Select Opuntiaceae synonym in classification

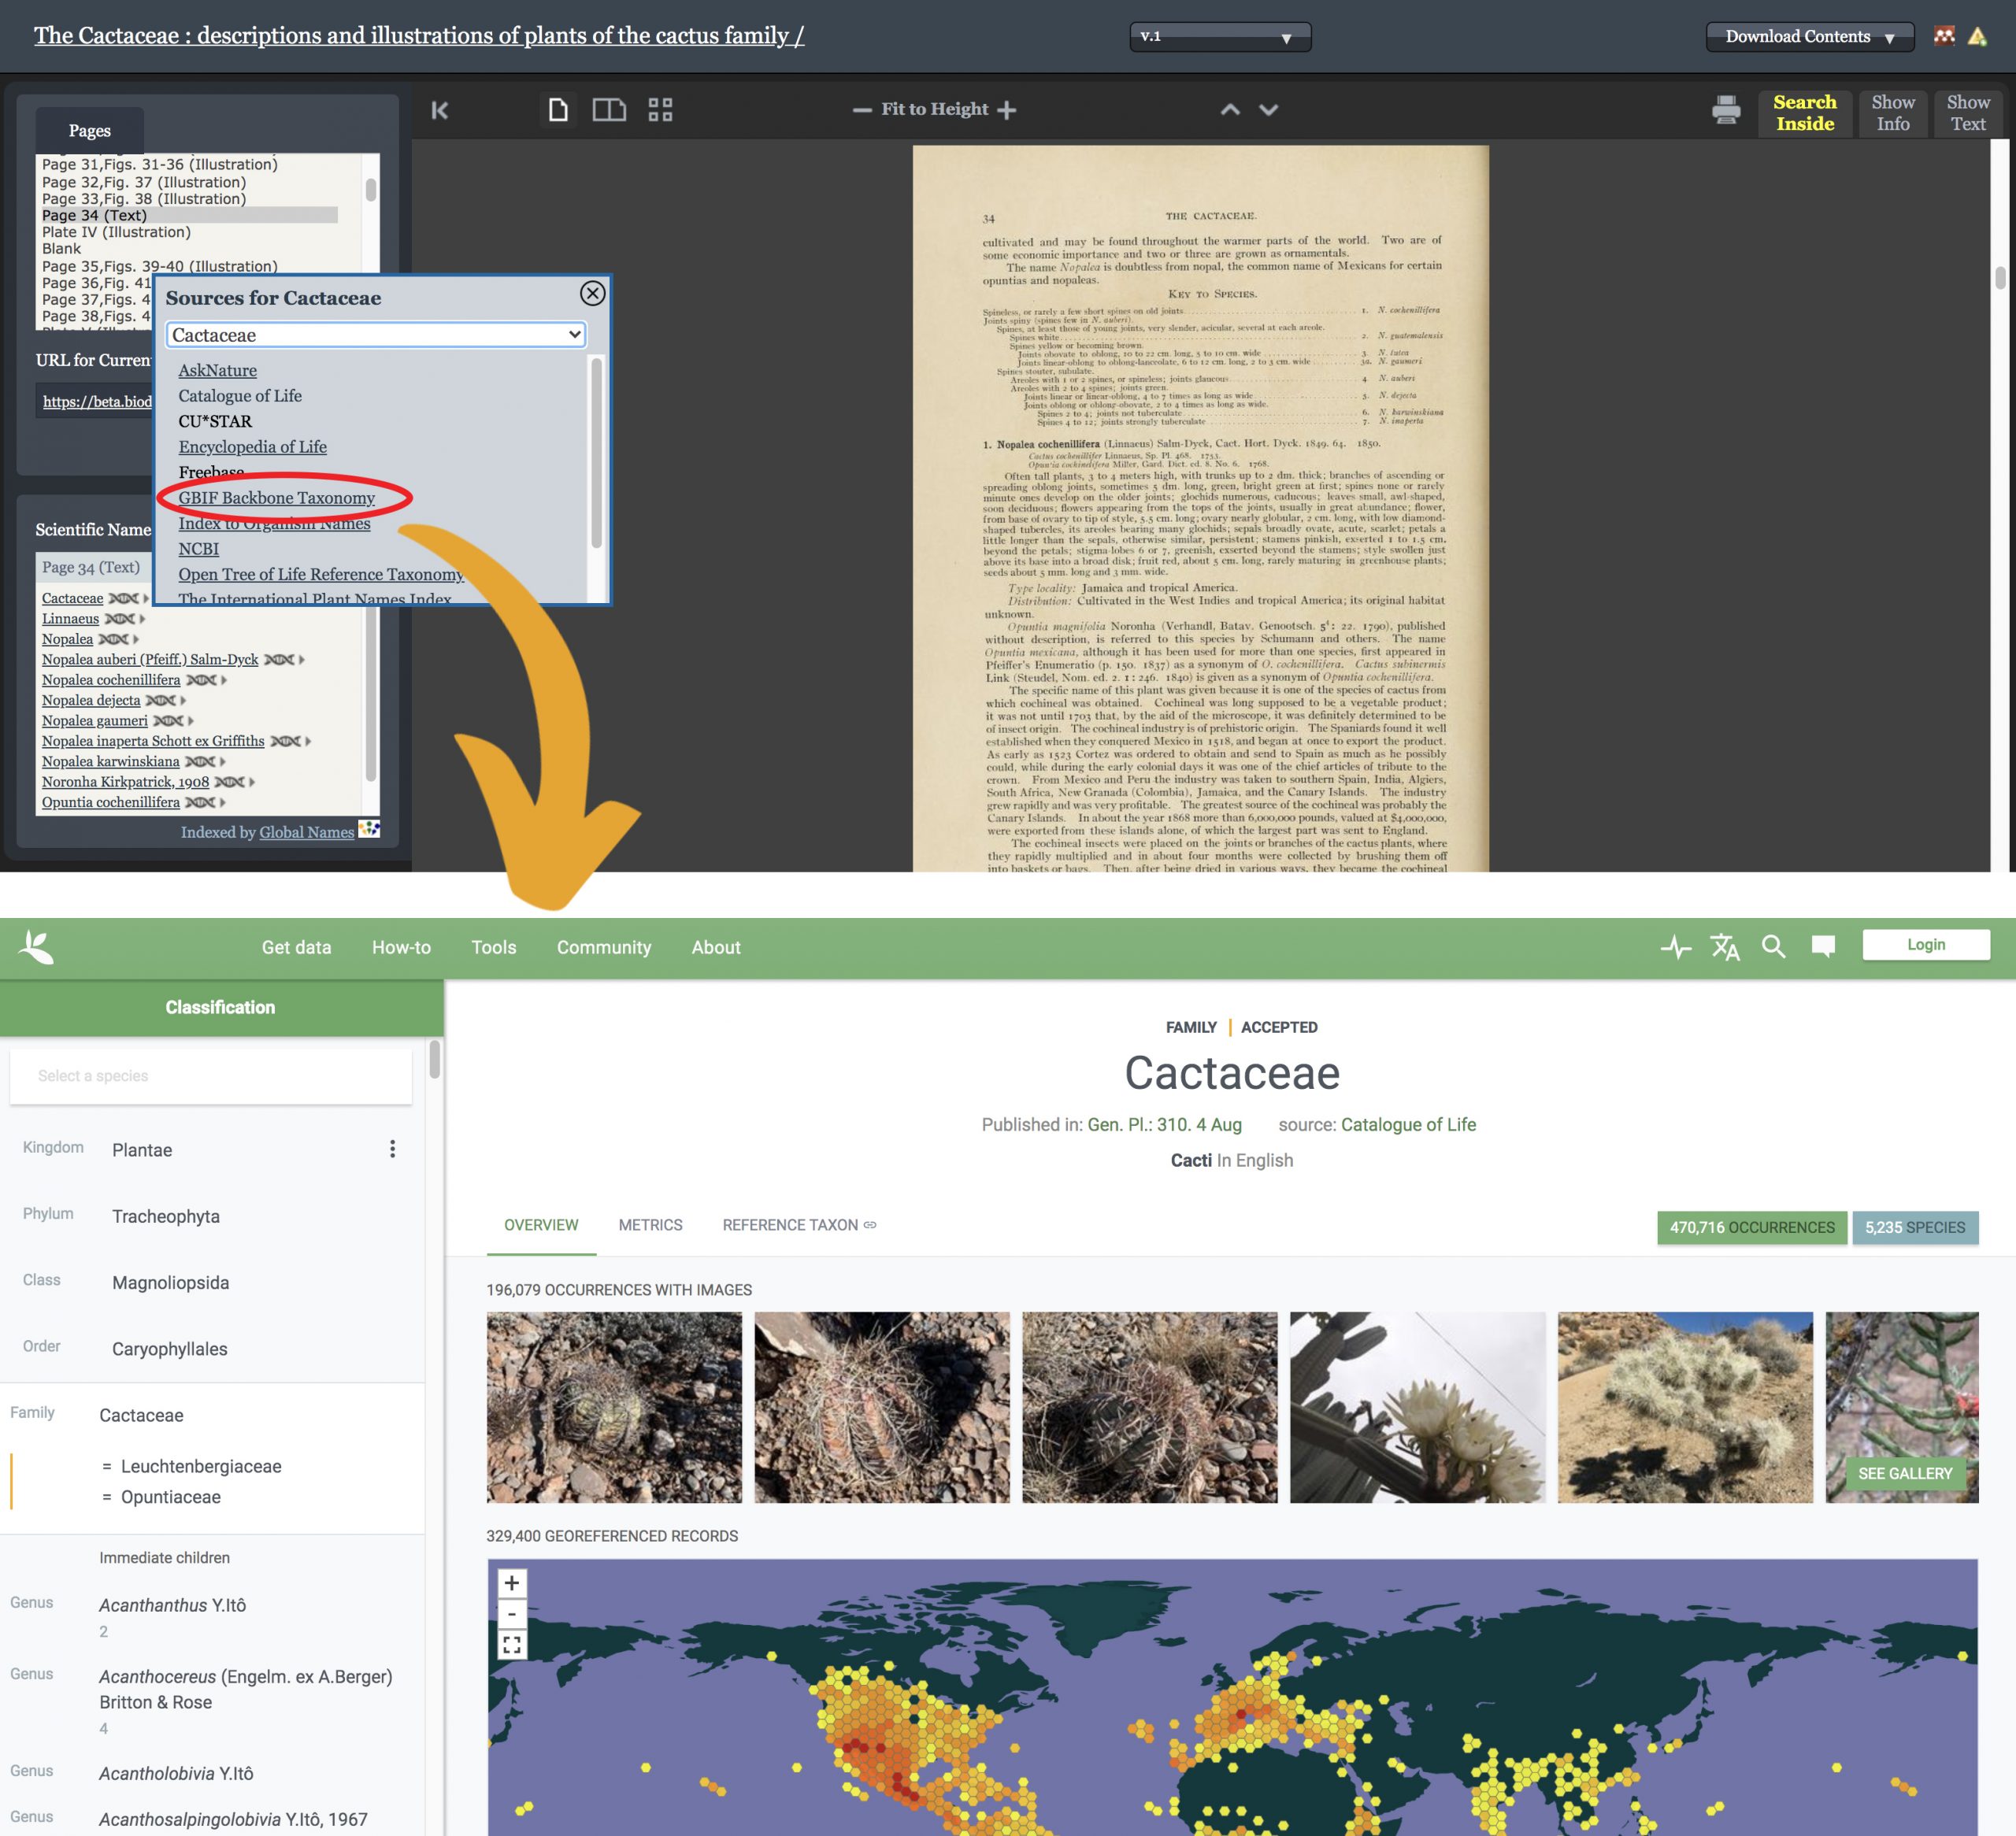pyautogui.click(x=170, y=1497)
